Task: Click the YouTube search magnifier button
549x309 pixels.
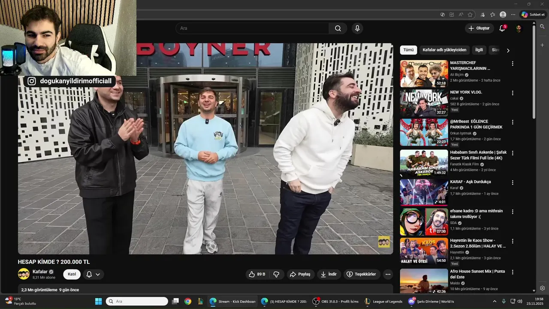Action: 338,28
